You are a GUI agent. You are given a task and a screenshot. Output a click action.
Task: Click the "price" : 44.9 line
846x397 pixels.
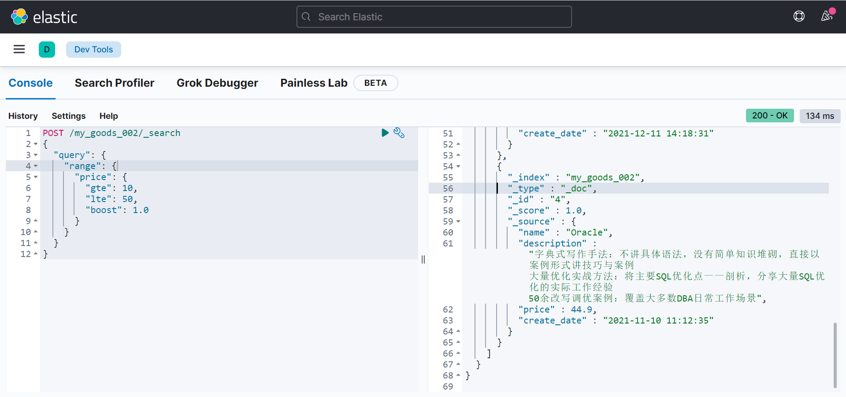click(557, 309)
